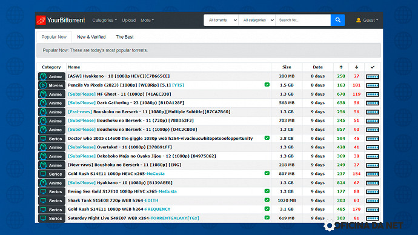Click the Series icon beside Doctor who 2005
Viewport: 418px width, 235px height.
point(43,139)
